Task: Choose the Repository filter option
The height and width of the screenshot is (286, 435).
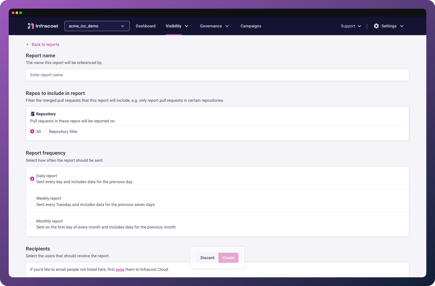Action: (45, 131)
